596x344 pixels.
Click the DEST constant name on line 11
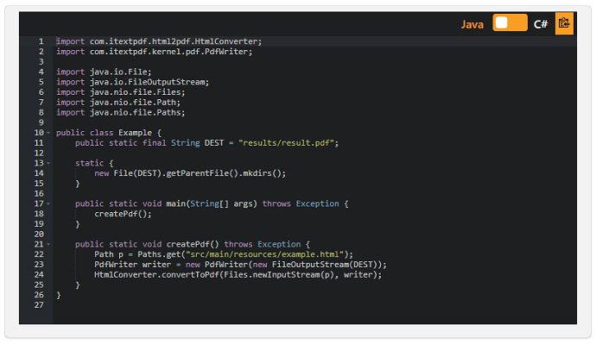point(214,143)
